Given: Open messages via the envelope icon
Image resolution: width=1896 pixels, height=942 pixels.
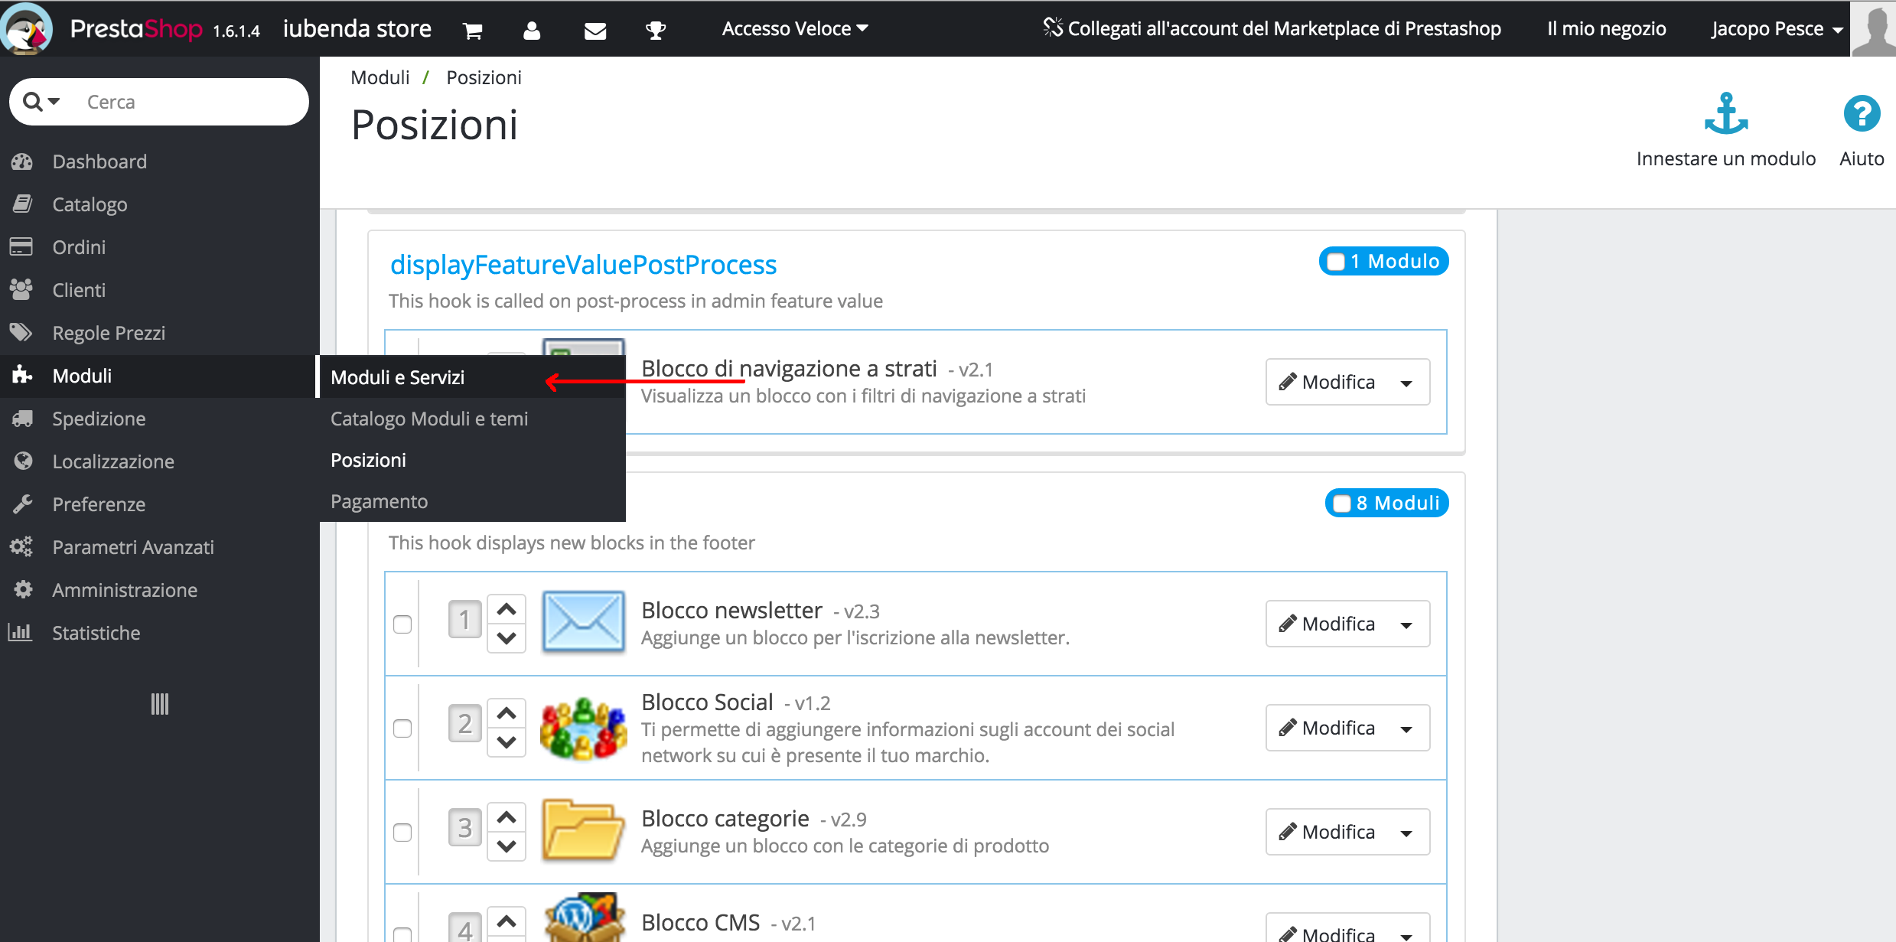Looking at the screenshot, I should 595,29.
